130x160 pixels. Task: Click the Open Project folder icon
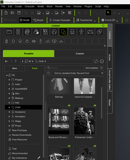12,13
